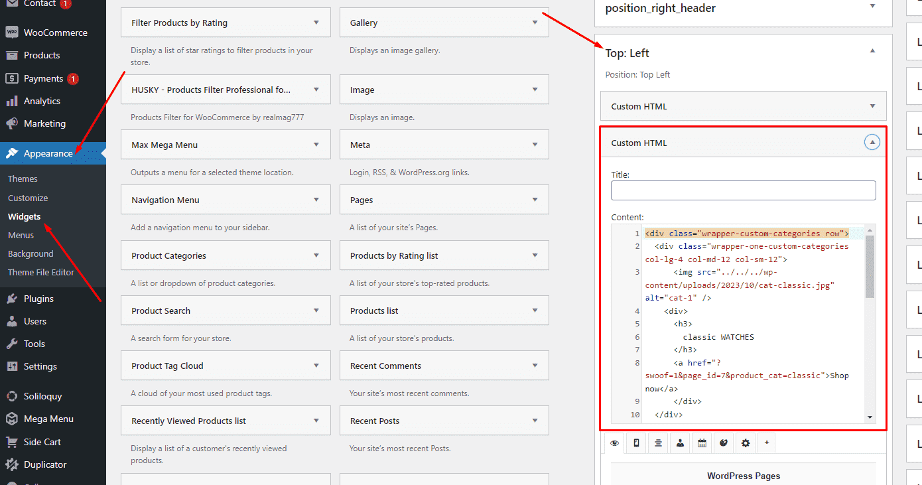
Task: Collapse the Top: Left widget area
Action: (872, 51)
